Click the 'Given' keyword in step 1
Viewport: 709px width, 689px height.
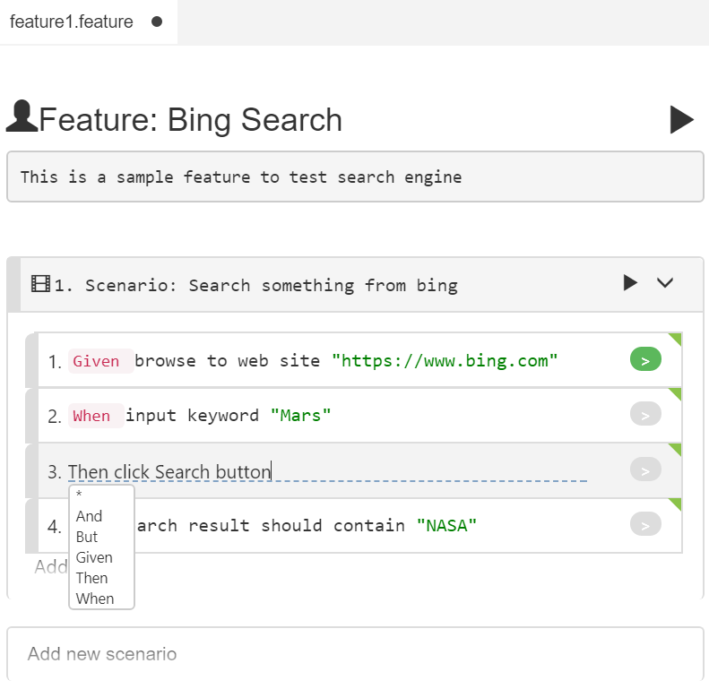pyautogui.click(x=96, y=361)
